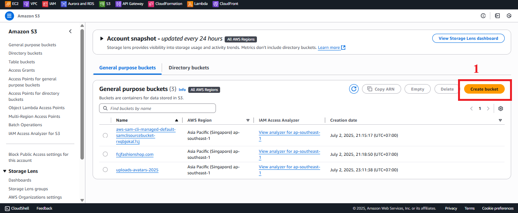Toggle the hamburger navigation menu icon
The height and width of the screenshot is (213, 518).
click(9, 16)
